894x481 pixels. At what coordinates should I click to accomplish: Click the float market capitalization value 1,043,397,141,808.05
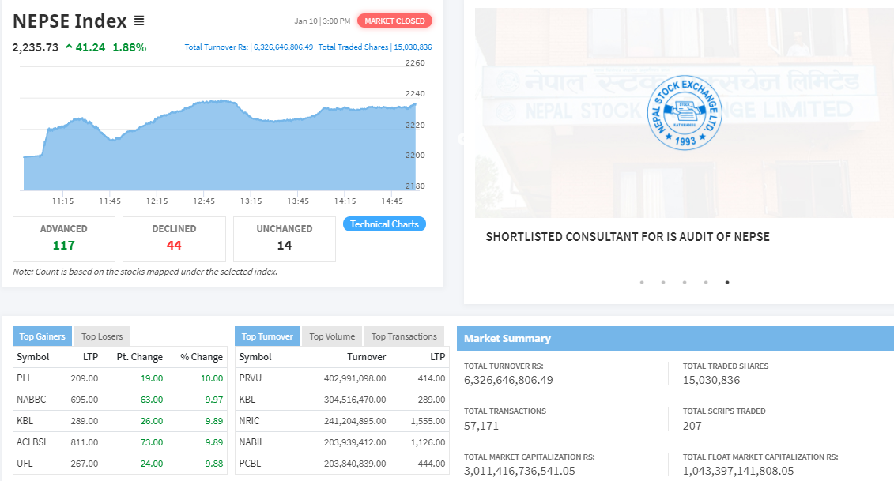point(738,471)
